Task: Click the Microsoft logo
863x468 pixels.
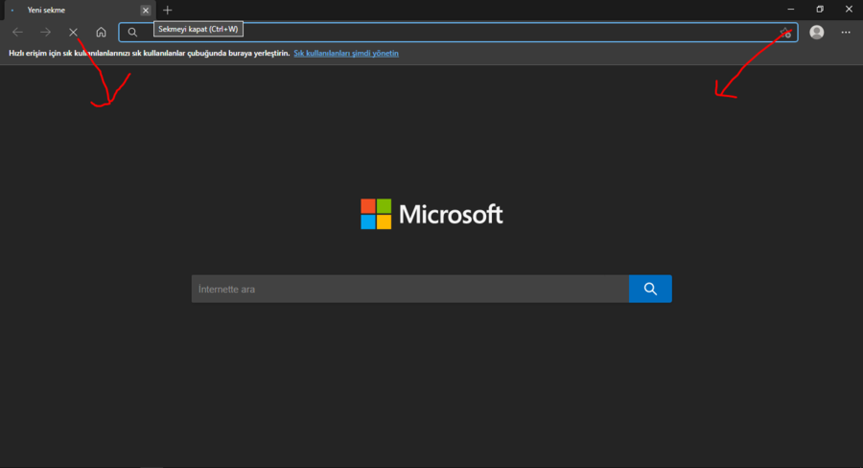Action: click(x=431, y=214)
